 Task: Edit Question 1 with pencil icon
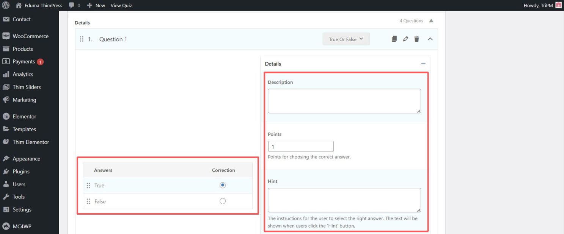point(405,39)
